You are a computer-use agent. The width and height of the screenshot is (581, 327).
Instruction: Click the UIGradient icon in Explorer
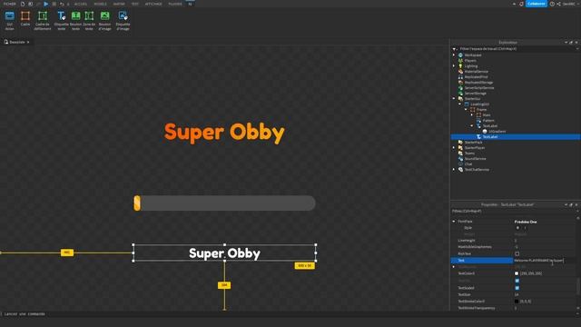(x=485, y=131)
